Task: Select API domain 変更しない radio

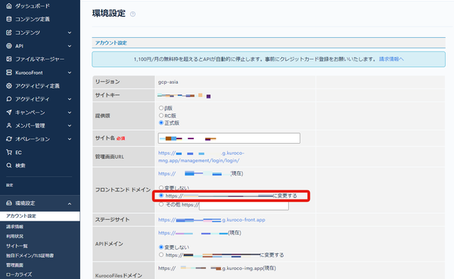Action: click(x=161, y=247)
